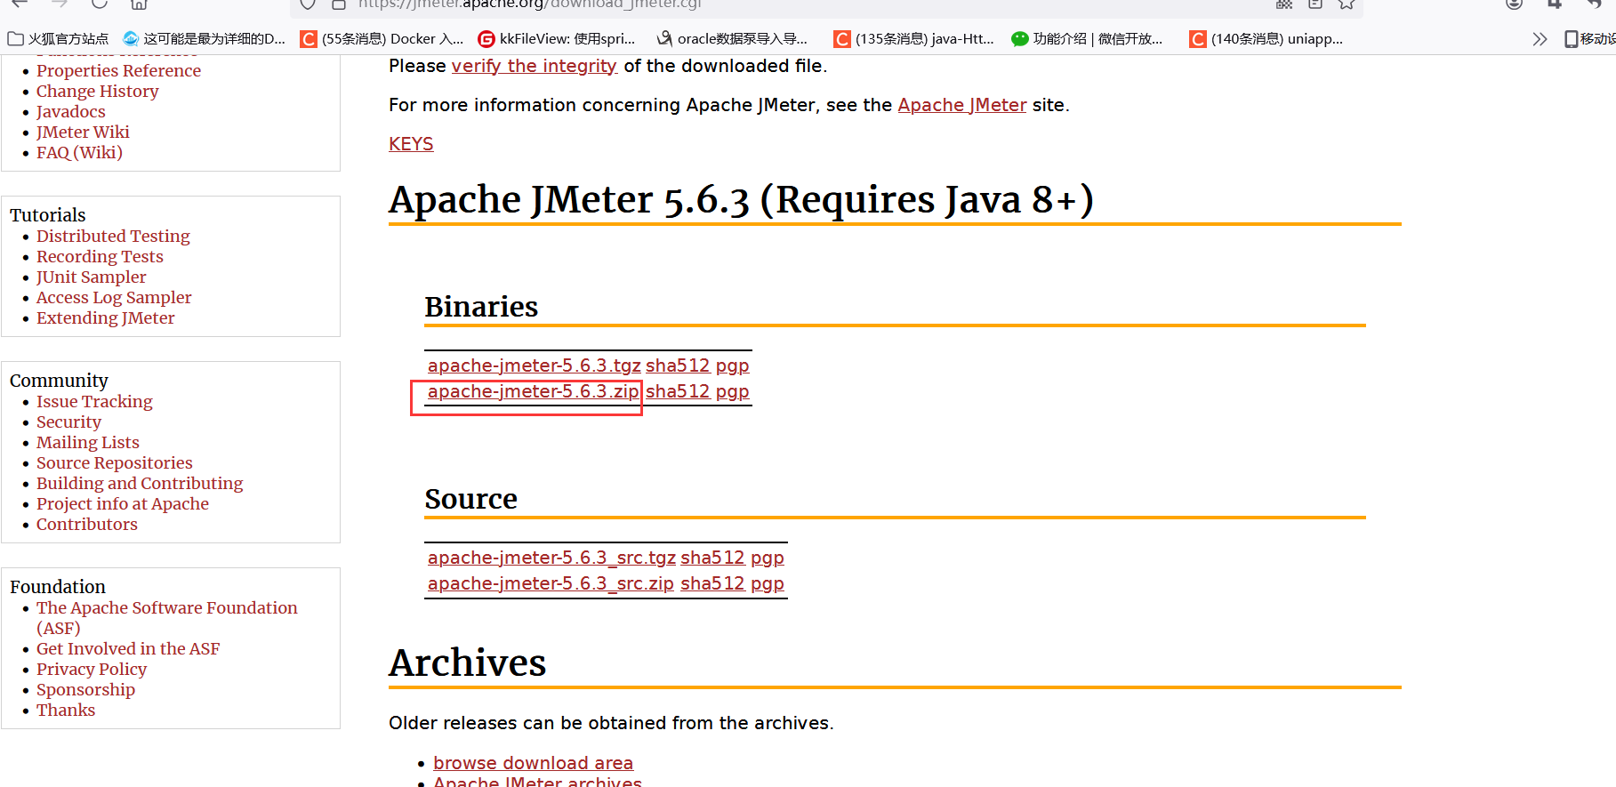Open Javadocs link in sidebar
The width and height of the screenshot is (1616, 787).
click(x=70, y=111)
